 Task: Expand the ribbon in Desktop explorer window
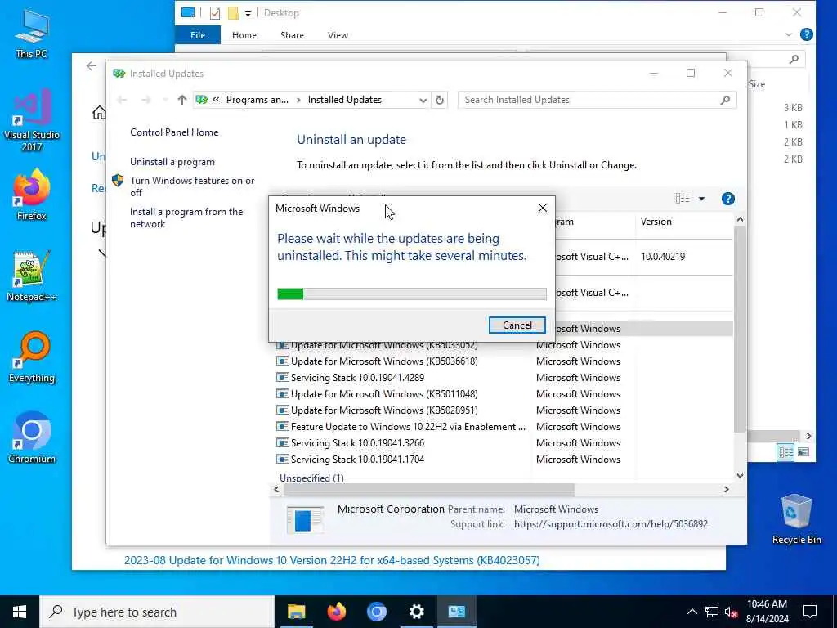point(789,34)
